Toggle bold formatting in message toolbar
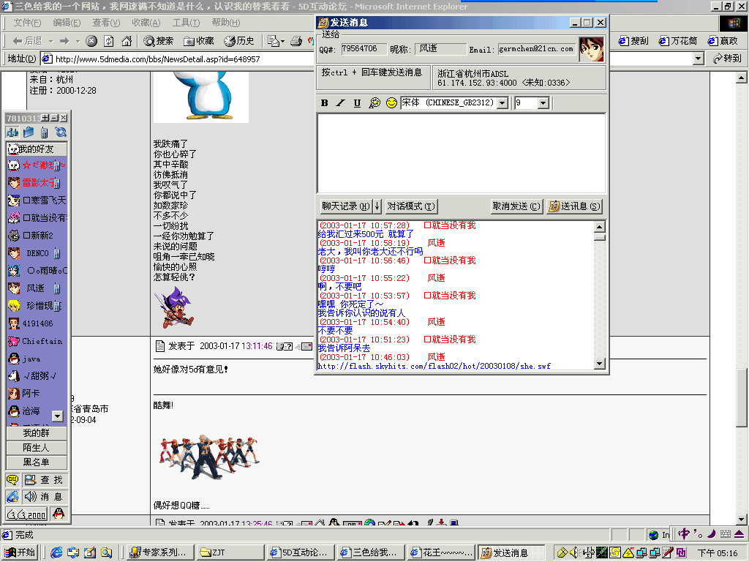The height and width of the screenshot is (562, 749). pyautogui.click(x=325, y=103)
